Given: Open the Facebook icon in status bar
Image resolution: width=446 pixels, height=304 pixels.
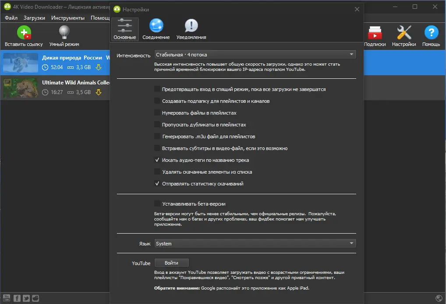Looking at the screenshot, I should 17,298.
